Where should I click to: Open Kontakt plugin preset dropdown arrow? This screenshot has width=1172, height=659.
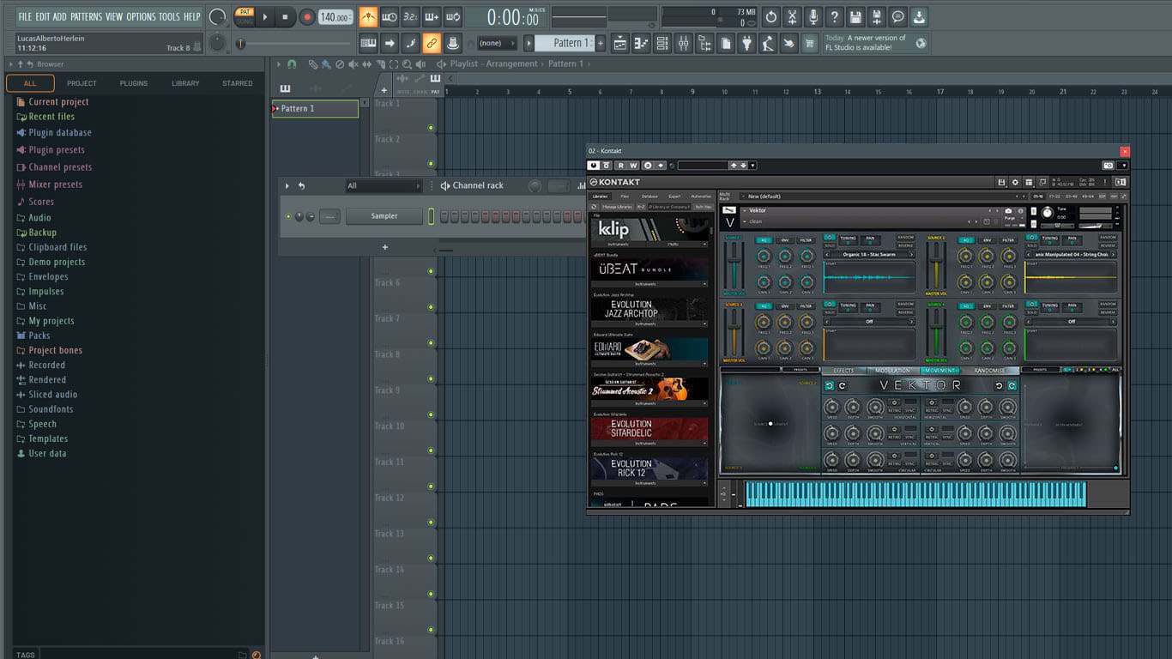tap(752, 166)
